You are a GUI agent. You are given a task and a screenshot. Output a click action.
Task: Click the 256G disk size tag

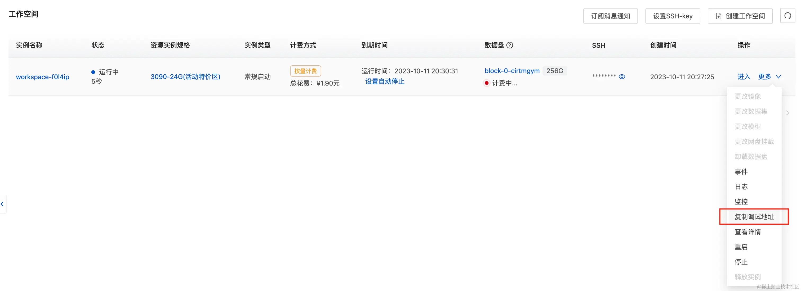click(555, 71)
